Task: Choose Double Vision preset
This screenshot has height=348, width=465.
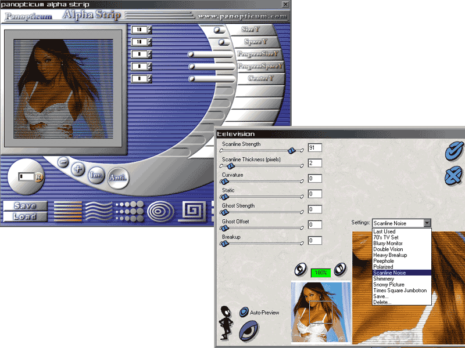Action: [402, 249]
